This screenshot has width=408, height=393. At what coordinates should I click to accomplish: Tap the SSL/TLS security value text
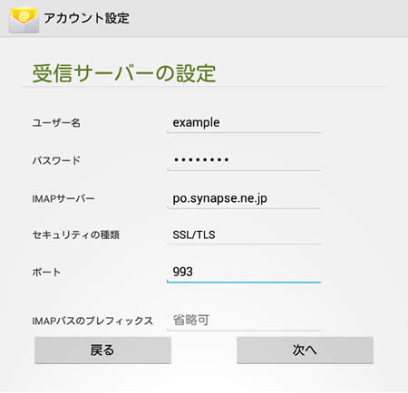tap(194, 235)
